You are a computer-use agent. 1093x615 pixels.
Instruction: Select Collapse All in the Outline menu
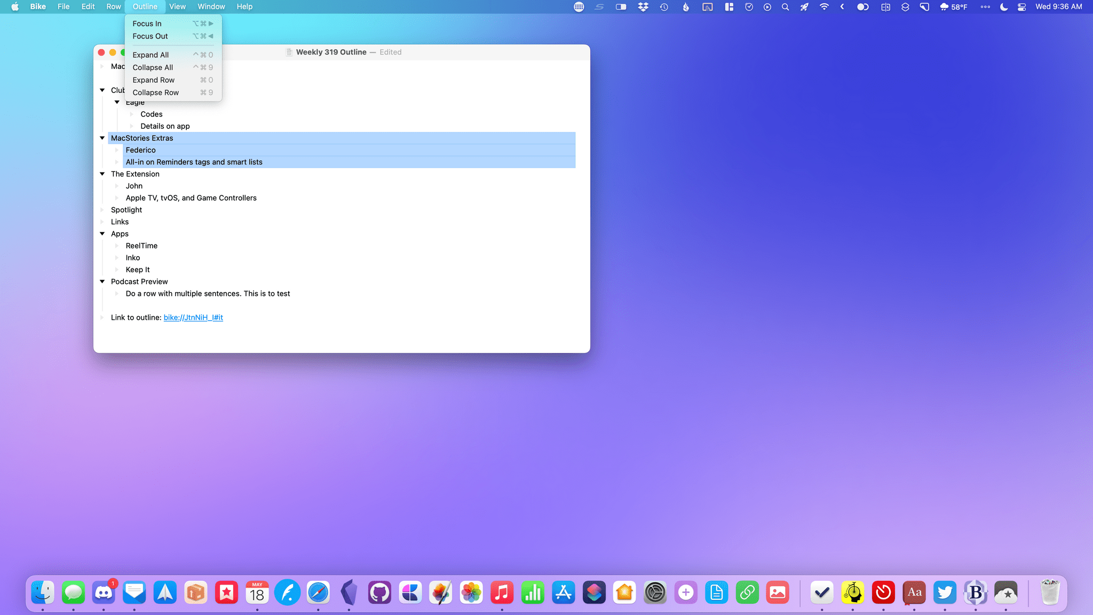click(173, 67)
